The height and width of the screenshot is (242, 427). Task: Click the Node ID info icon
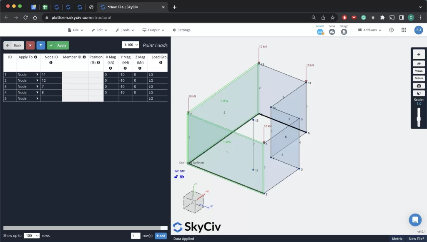(51, 63)
